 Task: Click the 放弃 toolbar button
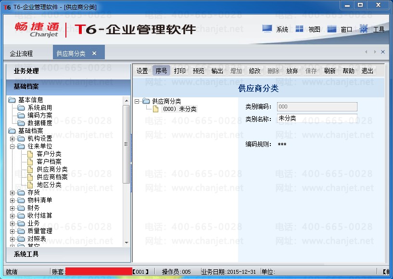(x=292, y=71)
